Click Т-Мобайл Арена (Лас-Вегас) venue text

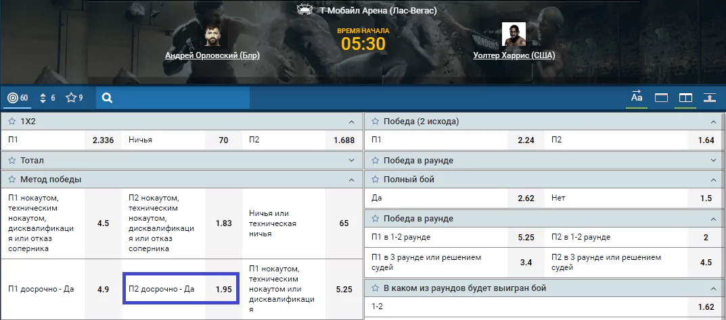click(378, 9)
